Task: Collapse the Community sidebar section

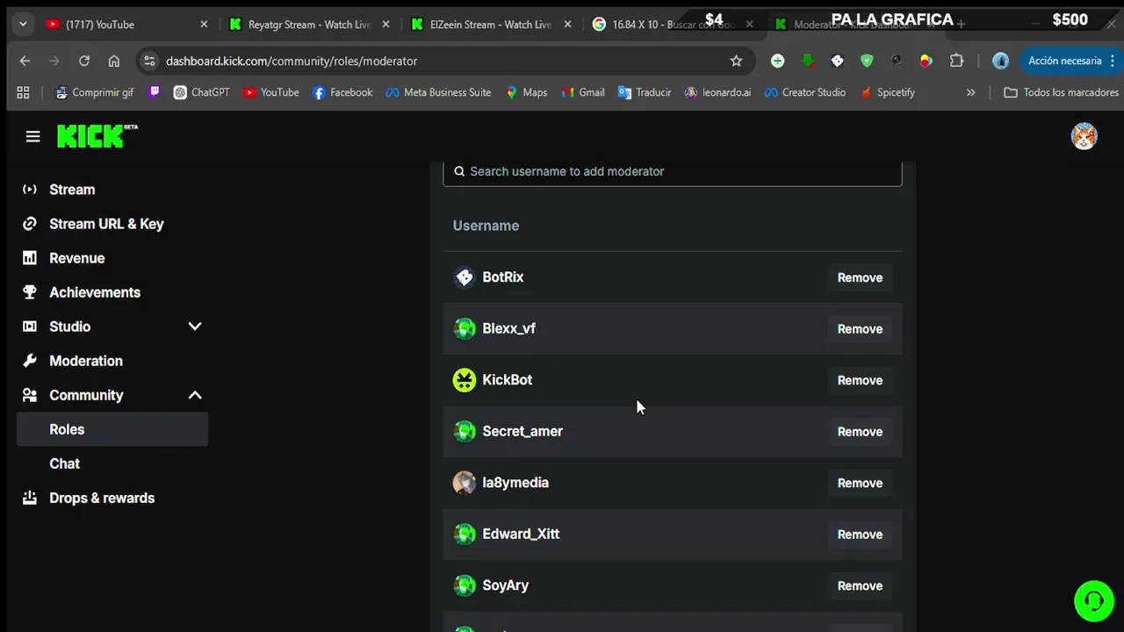Action: click(195, 395)
